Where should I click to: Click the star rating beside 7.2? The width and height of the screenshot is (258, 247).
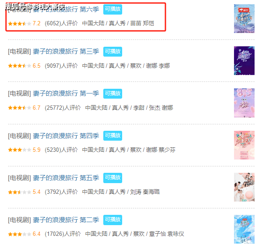(20, 24)
